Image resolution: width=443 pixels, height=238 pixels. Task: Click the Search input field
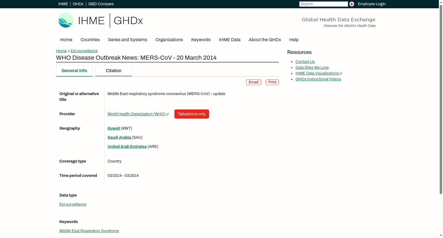click(323, 4)
